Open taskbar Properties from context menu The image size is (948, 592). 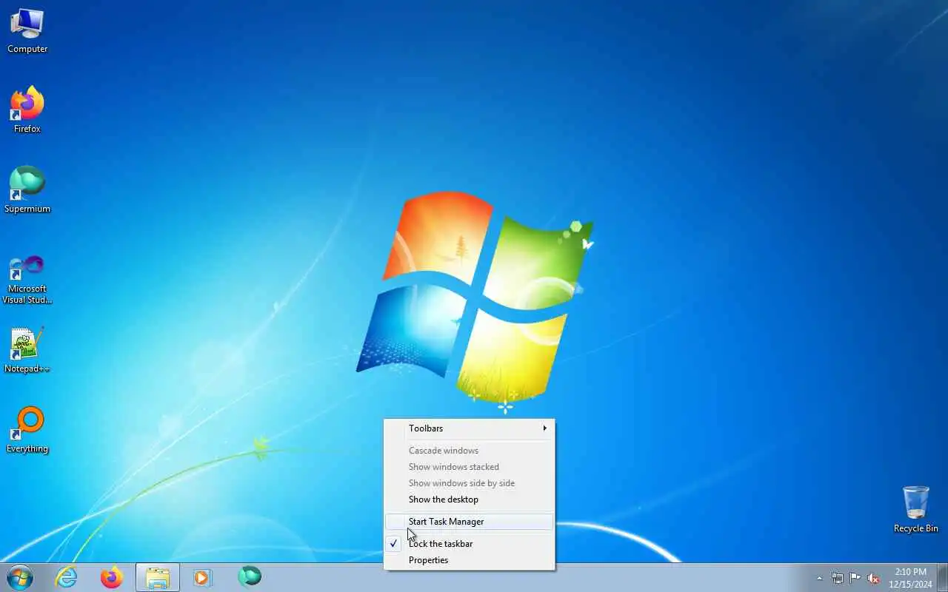[469, 560]
